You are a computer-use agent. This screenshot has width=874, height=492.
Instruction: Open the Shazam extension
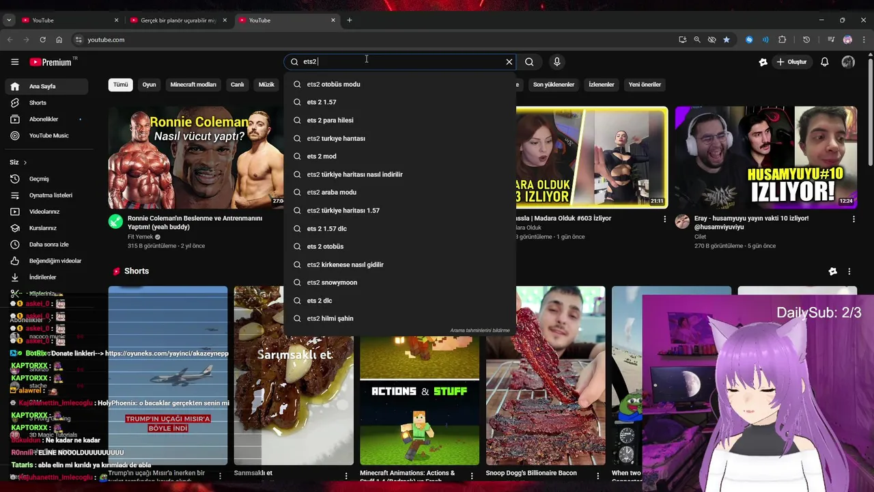[749, 40]
